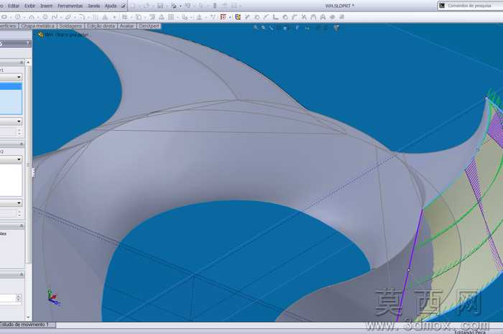This screenshot has width=503, height=334.
Task: Click the Undo icon in the top toolbar
Action: point(188,6)
